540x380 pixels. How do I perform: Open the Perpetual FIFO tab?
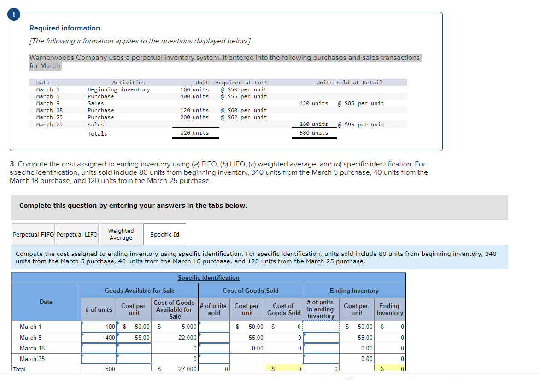point(34,234)
